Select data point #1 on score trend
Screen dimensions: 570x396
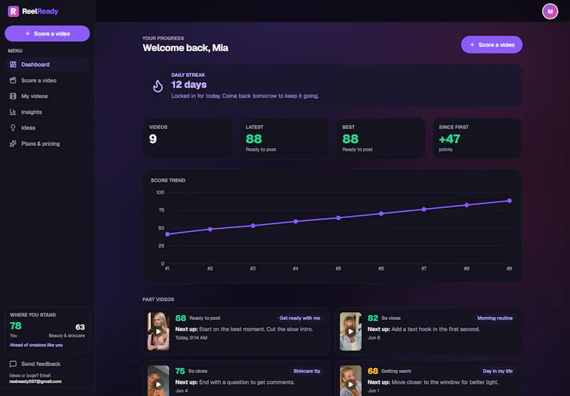point(167,234)
